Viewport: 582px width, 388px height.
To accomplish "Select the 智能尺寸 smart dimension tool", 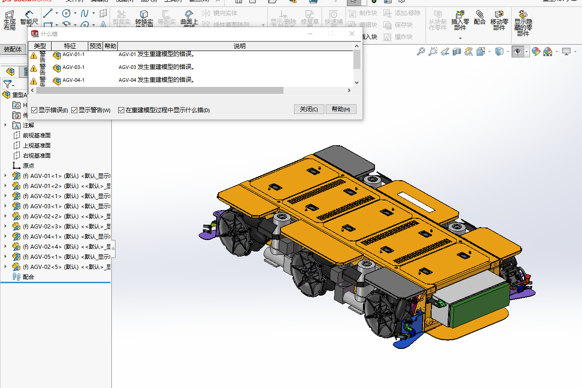I will tap(29, 18).
